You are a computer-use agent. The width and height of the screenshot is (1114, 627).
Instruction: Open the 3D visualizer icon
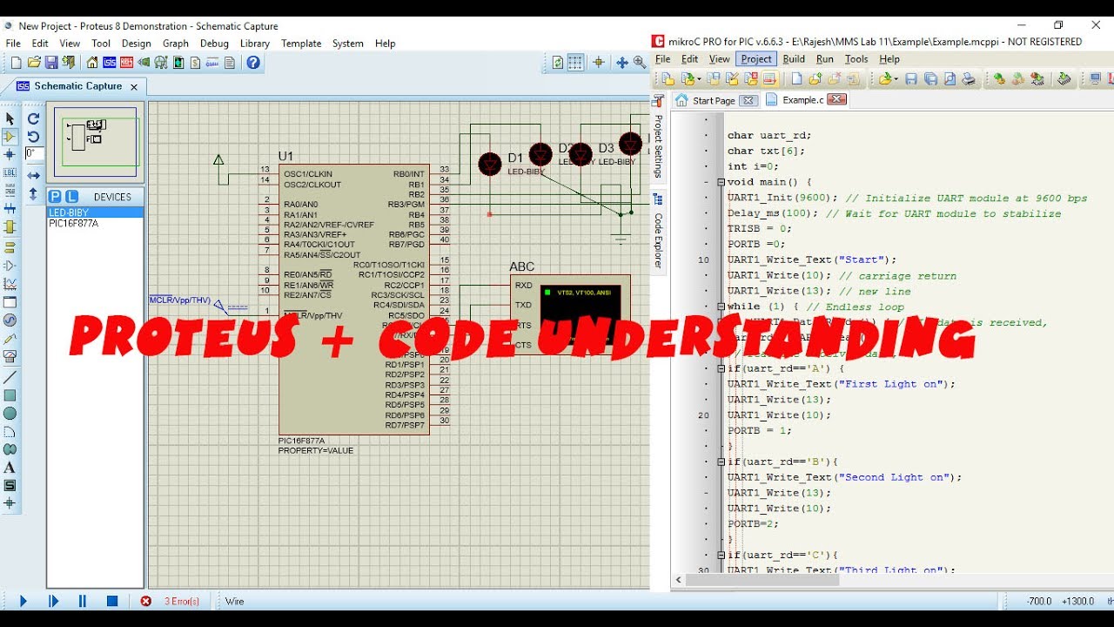click(144, 63)
